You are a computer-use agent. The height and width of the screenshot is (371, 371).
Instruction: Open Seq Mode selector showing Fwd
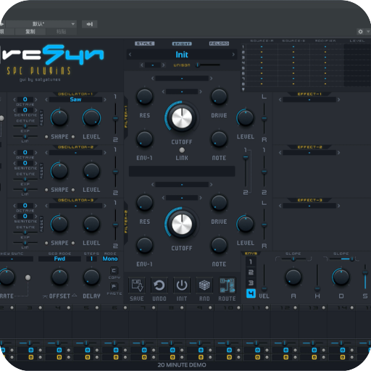[x=59, y=259]
